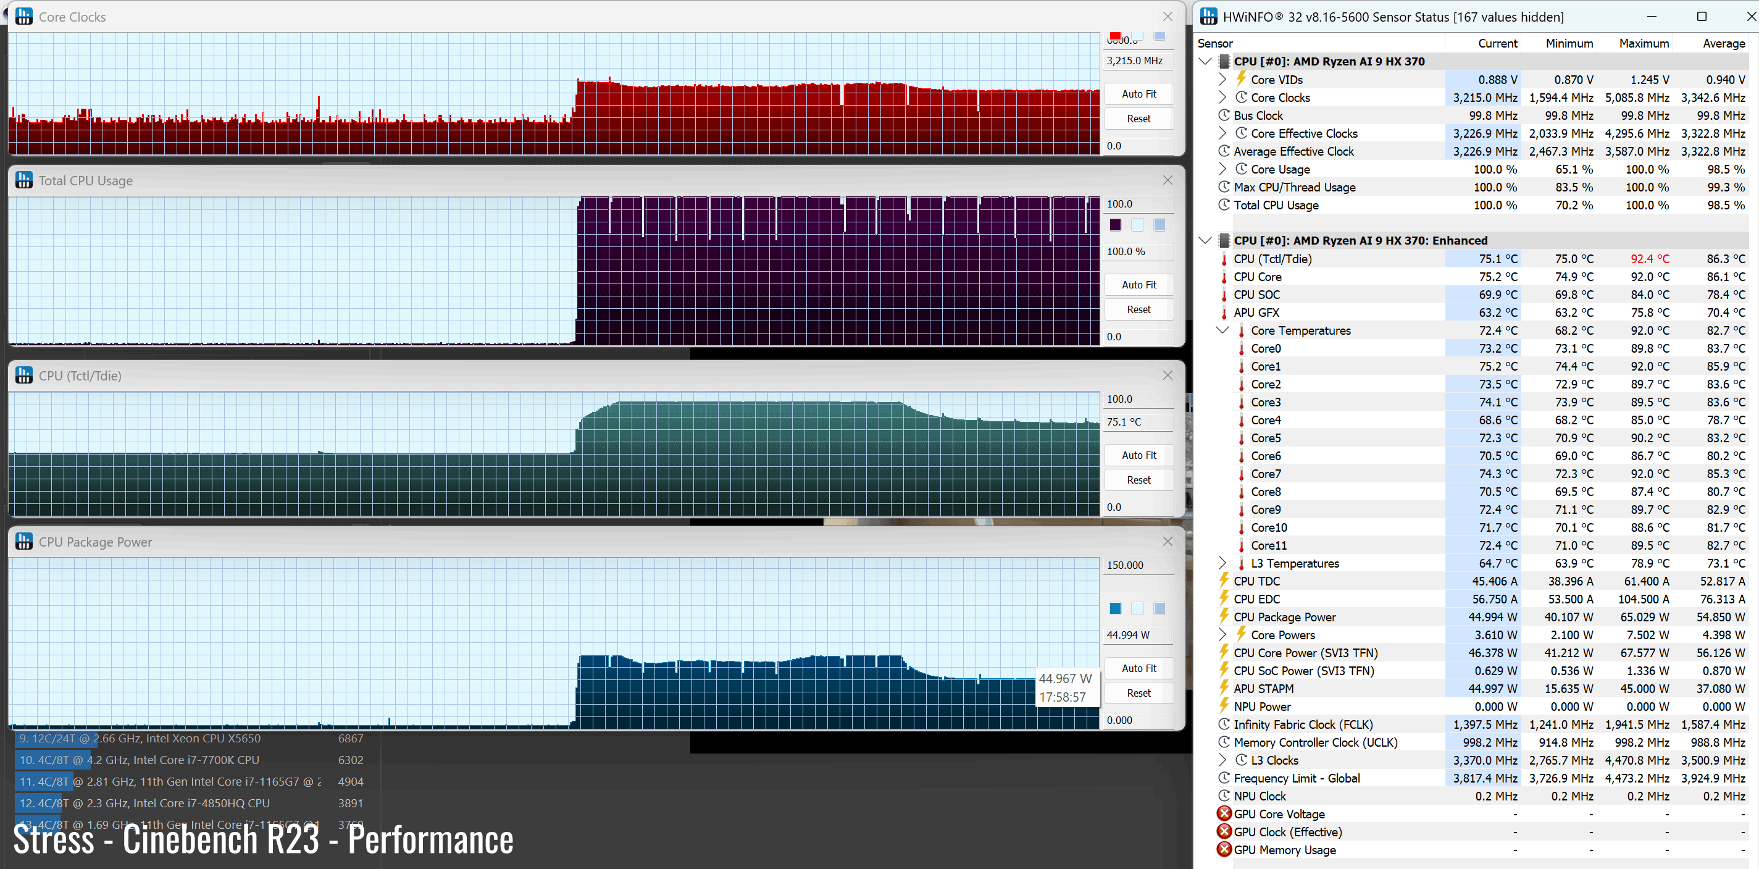
Task: Expand the L3 Clocks row
Action: click(x=1223, y=760)
